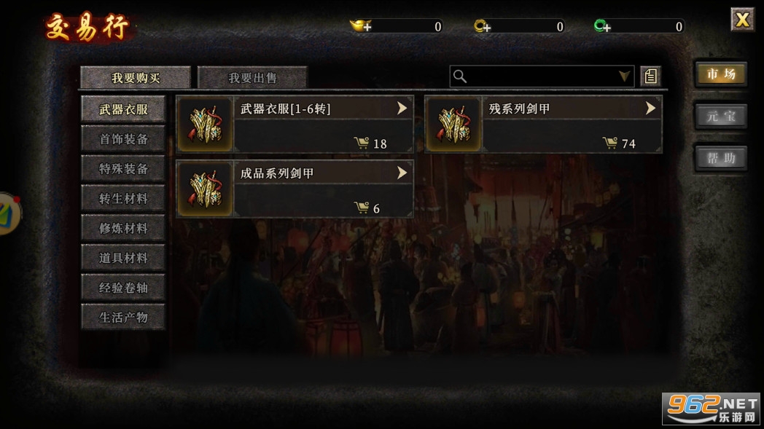The height and width of the screenshot is (429, 764).
Task: Expand 成品系列剑甲 category arrow
Action: (x=402, y=173)
